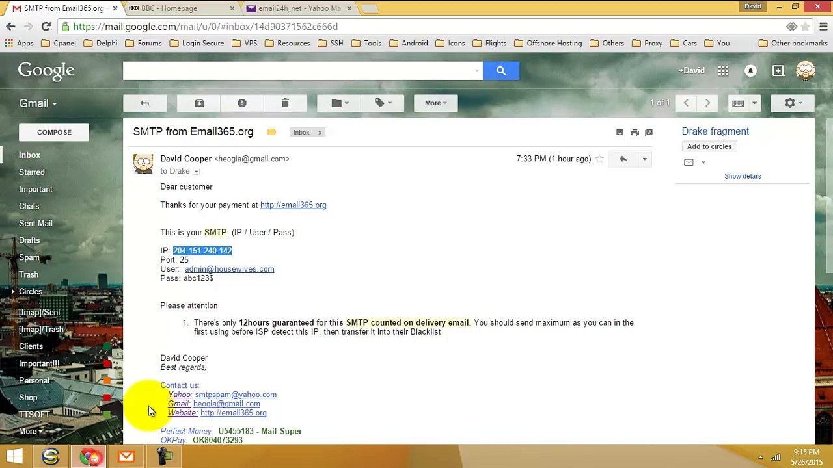Print all with the printer icon

(x=635, y=133)
